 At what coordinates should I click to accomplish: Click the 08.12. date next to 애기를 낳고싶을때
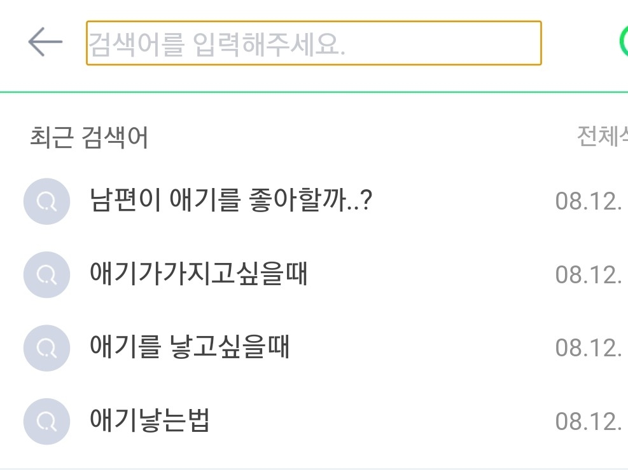[x=588, y=348]
